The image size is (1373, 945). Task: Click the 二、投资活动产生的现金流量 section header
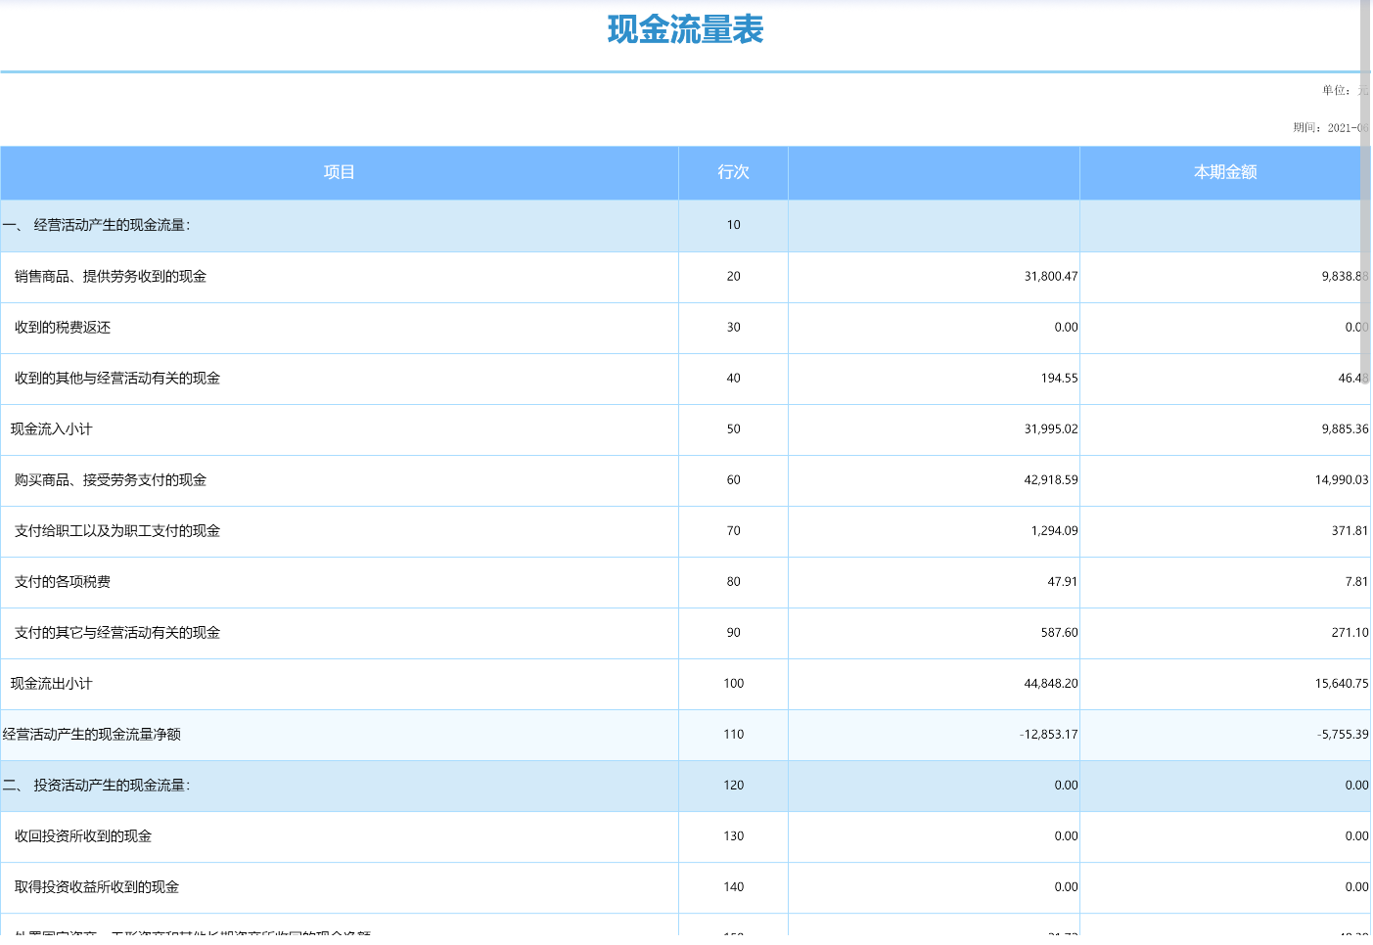point(96,786)
